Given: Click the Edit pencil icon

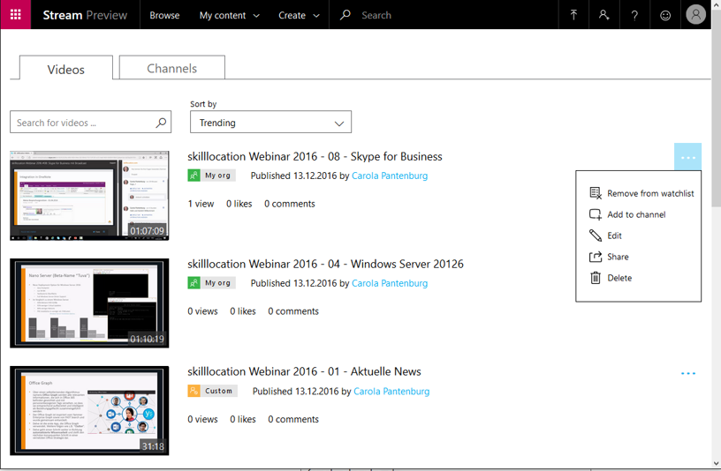Looking at the screenshot, I should 596,235.
